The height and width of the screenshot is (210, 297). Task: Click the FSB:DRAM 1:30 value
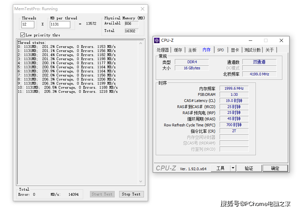234,94
